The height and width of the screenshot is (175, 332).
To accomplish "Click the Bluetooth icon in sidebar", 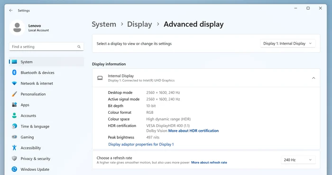I will coord(14,73).
